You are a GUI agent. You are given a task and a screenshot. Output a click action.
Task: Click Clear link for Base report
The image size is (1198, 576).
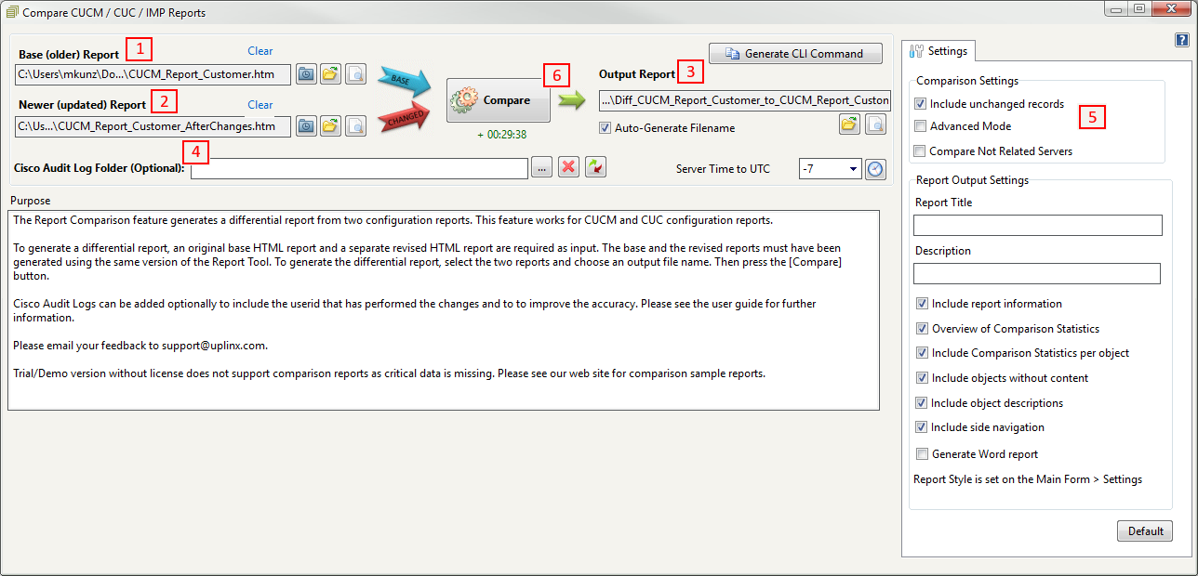[x=260, y=51]
